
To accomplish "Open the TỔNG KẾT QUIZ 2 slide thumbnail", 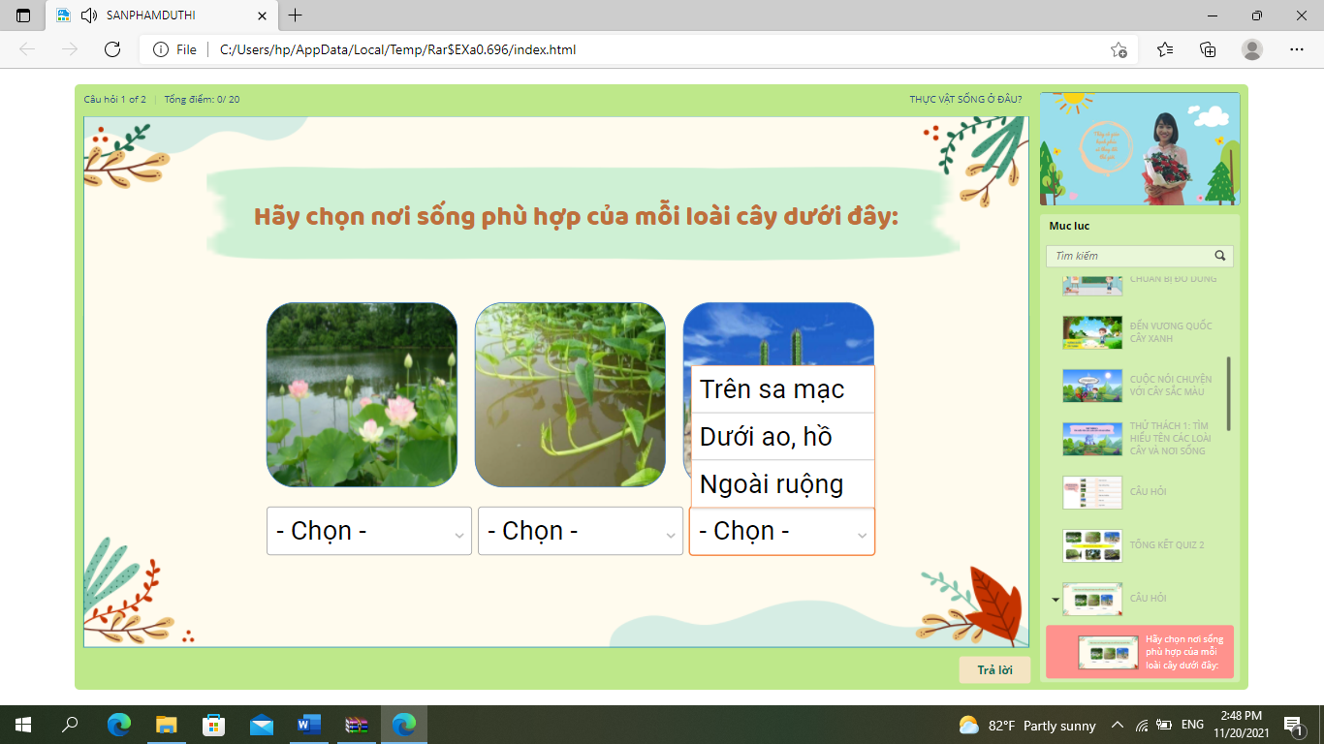I will [x=1092, y=545].
